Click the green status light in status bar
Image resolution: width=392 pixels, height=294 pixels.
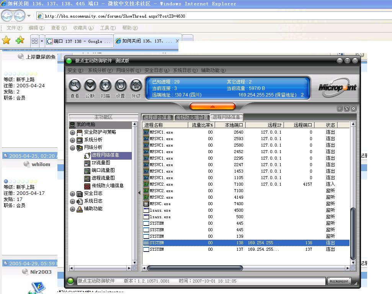(70, 281)
